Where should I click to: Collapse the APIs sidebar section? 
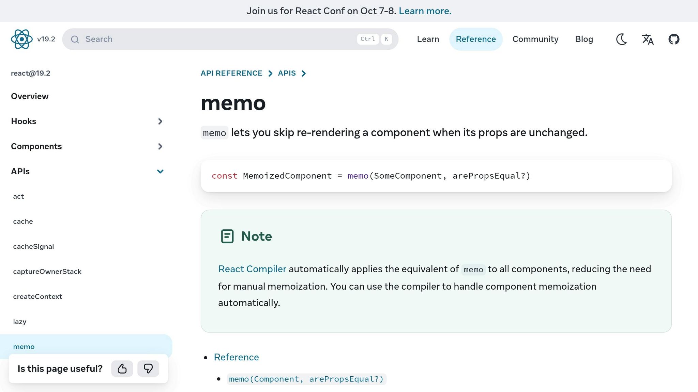coord(160,171)
